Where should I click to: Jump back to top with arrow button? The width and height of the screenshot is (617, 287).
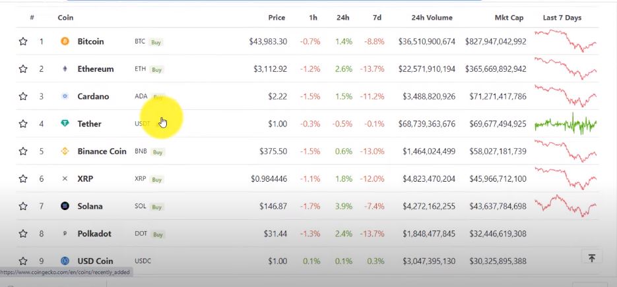click(591, 258)
